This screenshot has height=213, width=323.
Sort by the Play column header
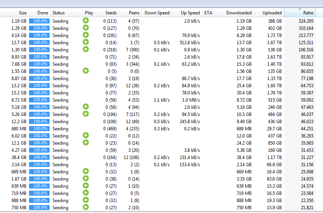pyautogui.click(x=90, y=13)
